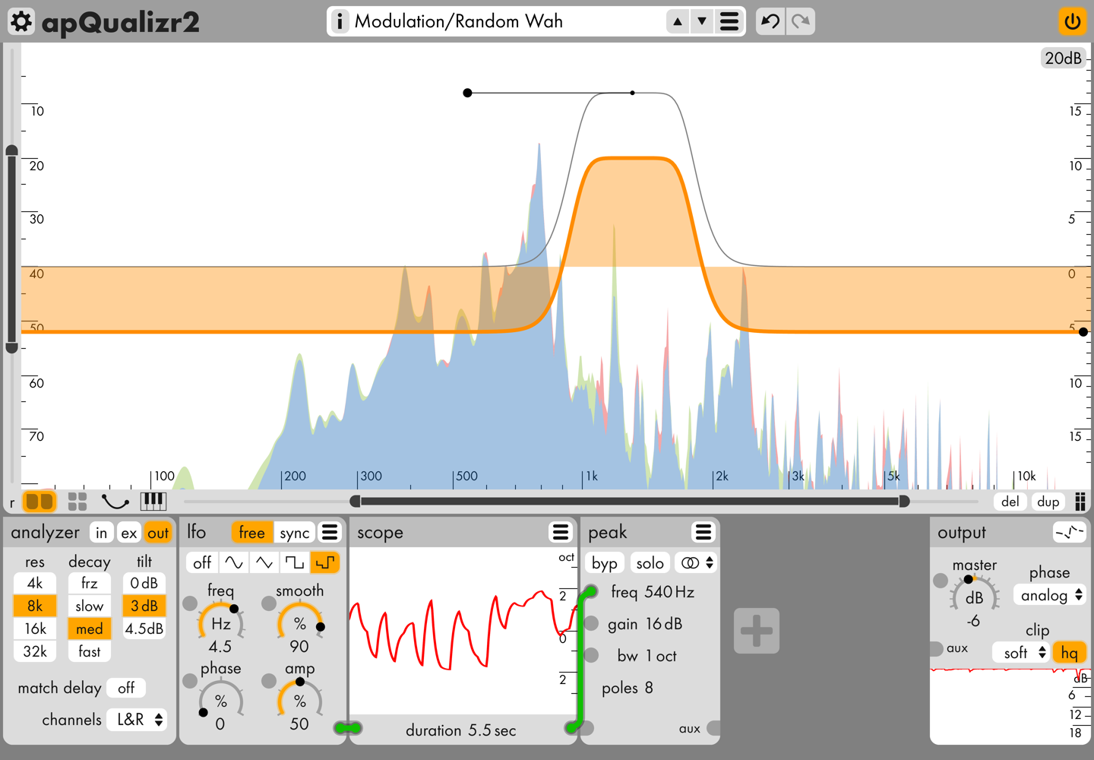Toggle match delay off button
1094x760 pixels.
coord(126,688)
